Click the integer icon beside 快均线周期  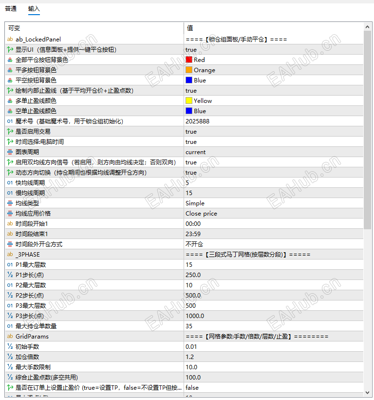point(10,182)
